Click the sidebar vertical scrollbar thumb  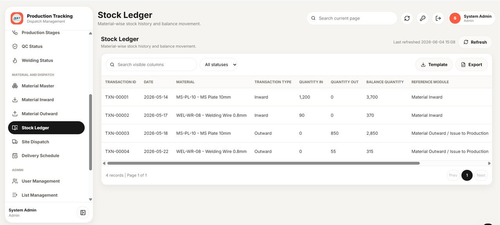[91, 132]
